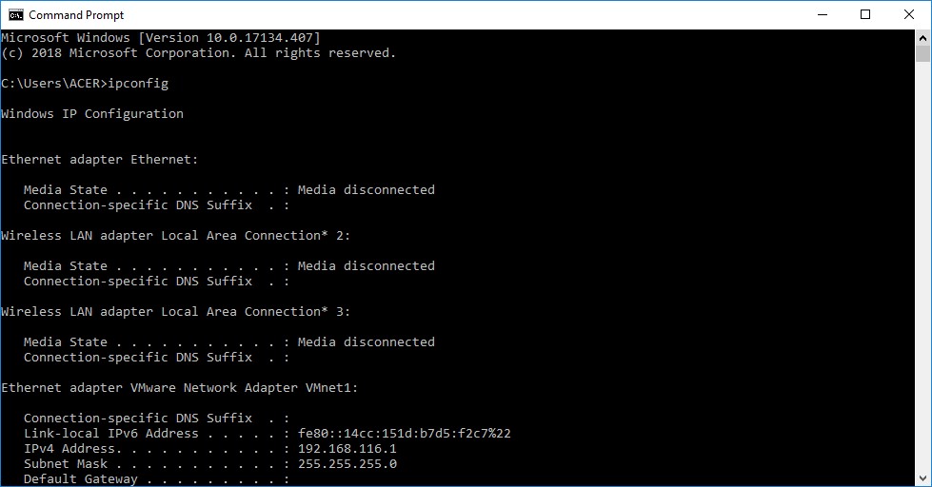
Task: Click the "Windows IP Configuration" line
Action: 92,114
